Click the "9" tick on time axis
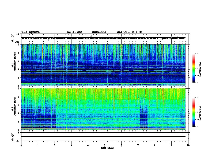 (171, 145)
